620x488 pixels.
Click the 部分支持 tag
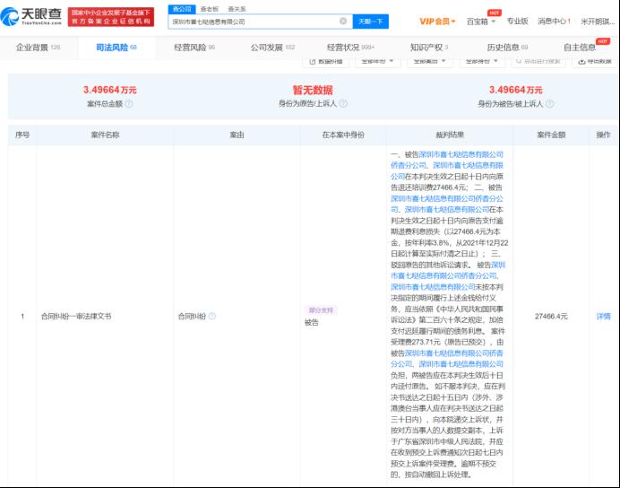point(320,310)
